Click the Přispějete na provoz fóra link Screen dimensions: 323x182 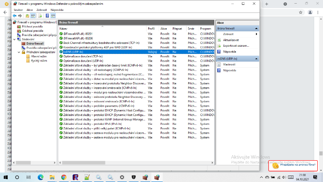tap(298, 165)
